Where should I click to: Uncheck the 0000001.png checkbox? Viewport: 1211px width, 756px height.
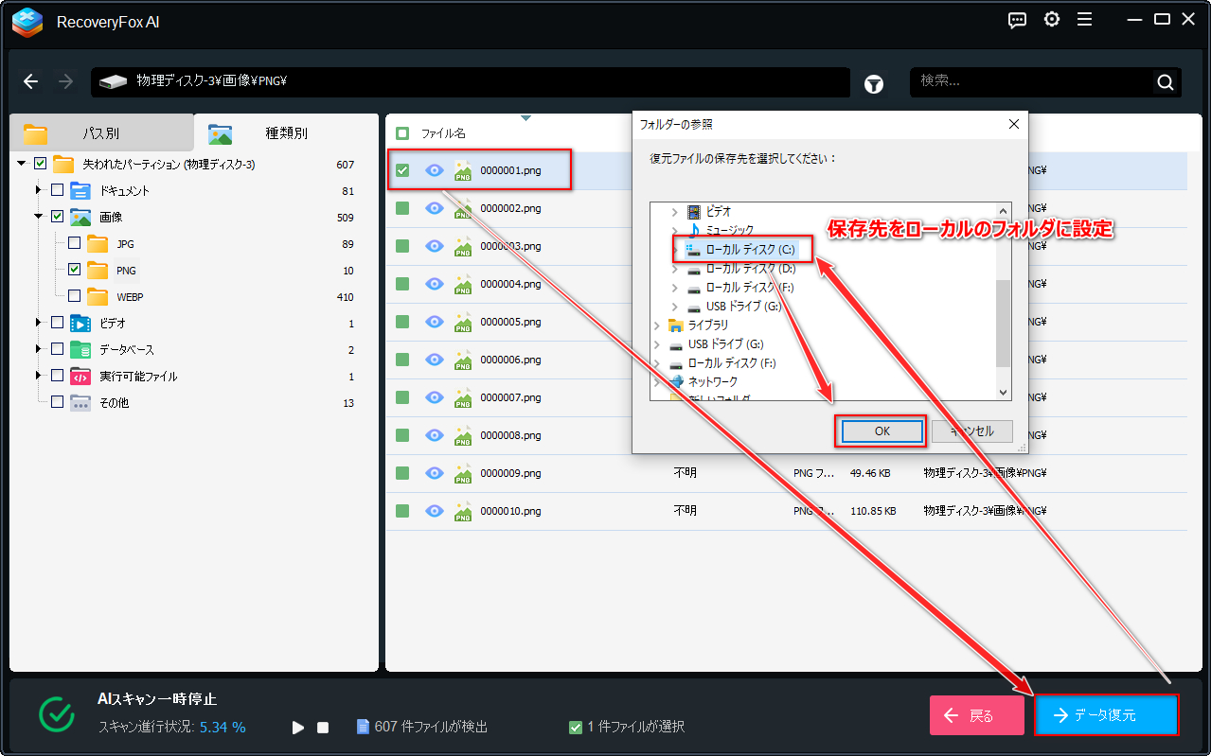point(402,170)
